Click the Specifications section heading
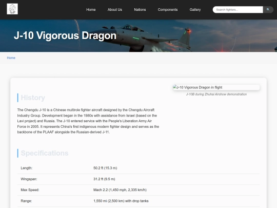 click(x=45, y=153)
